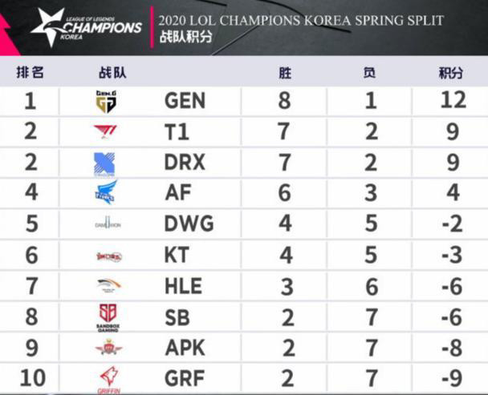The image size is (488, 395).
Task: Click the Griffin team logo
Action: click(106, 377)
